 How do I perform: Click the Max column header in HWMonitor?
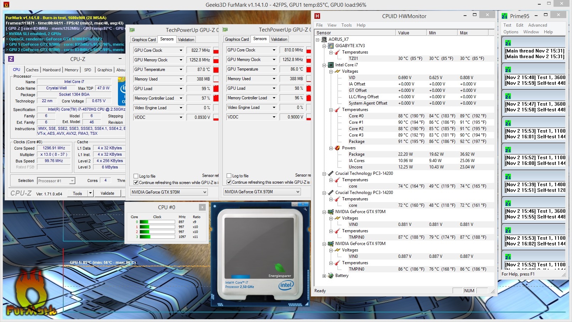click(x=473, y=33)
